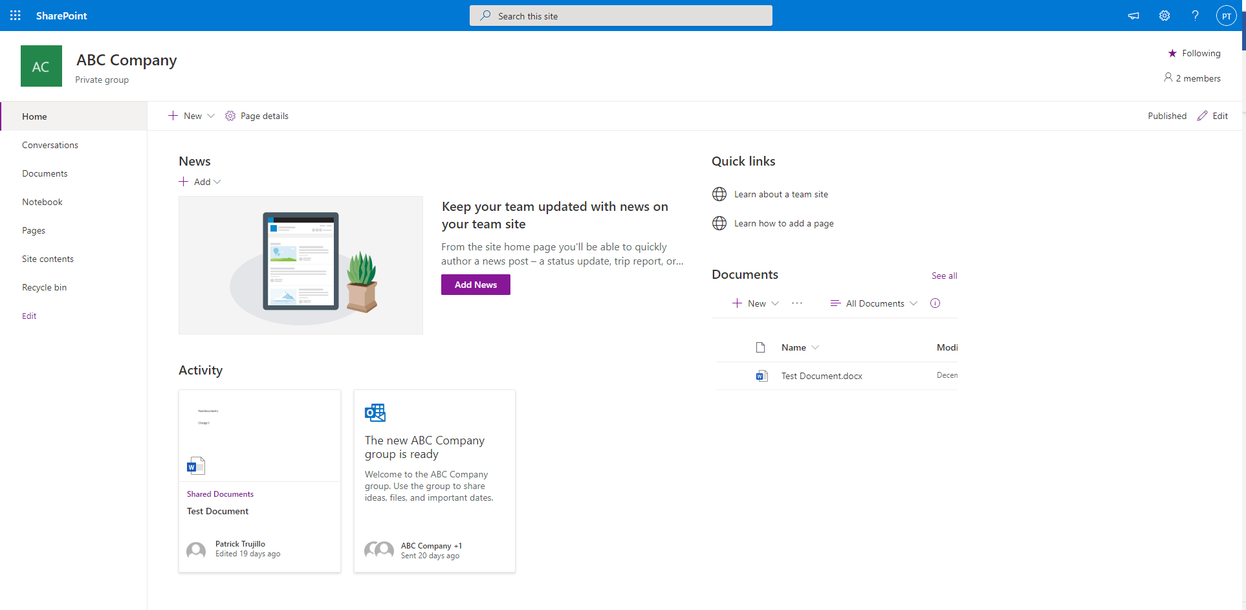Open the Learn about a team site link

[781, 194]
